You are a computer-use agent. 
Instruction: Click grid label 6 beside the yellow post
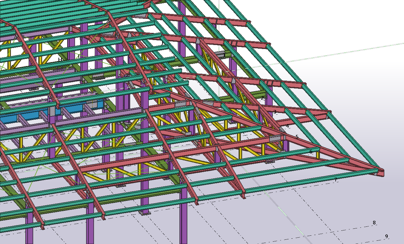(311, 152)
